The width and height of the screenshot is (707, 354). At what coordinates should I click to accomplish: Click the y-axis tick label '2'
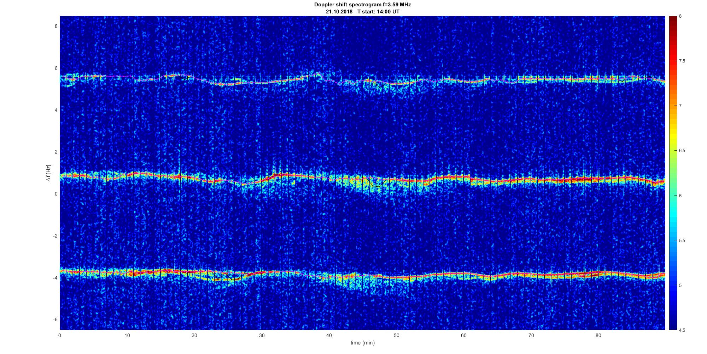(56, 152)
